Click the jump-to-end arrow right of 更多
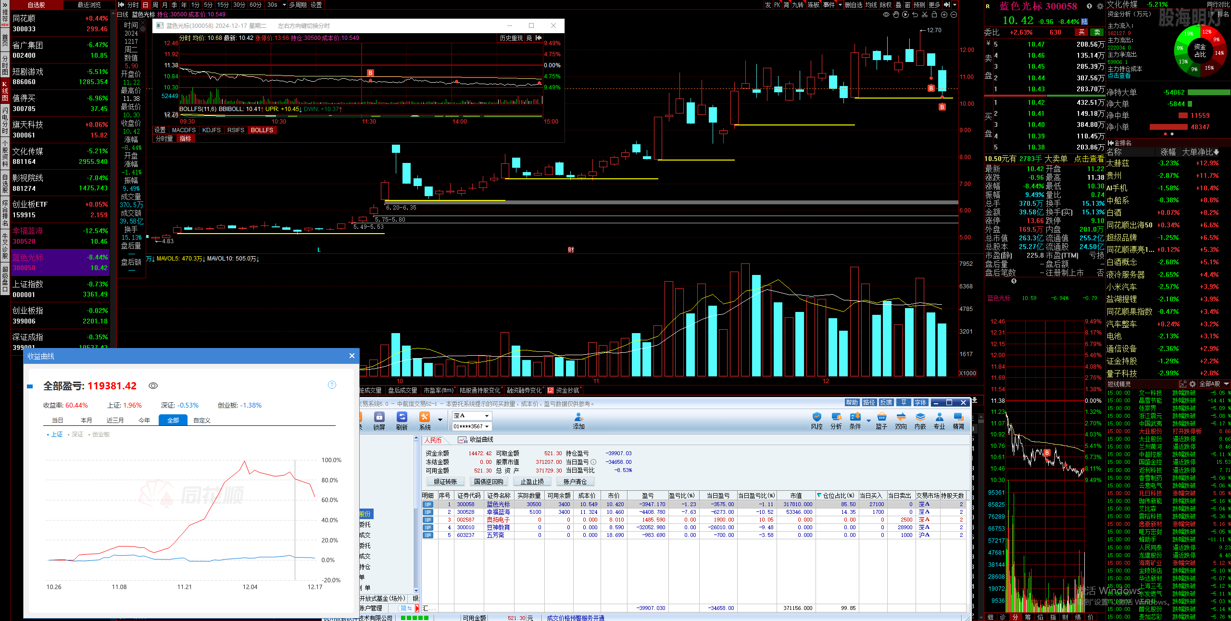 (947, 5)
